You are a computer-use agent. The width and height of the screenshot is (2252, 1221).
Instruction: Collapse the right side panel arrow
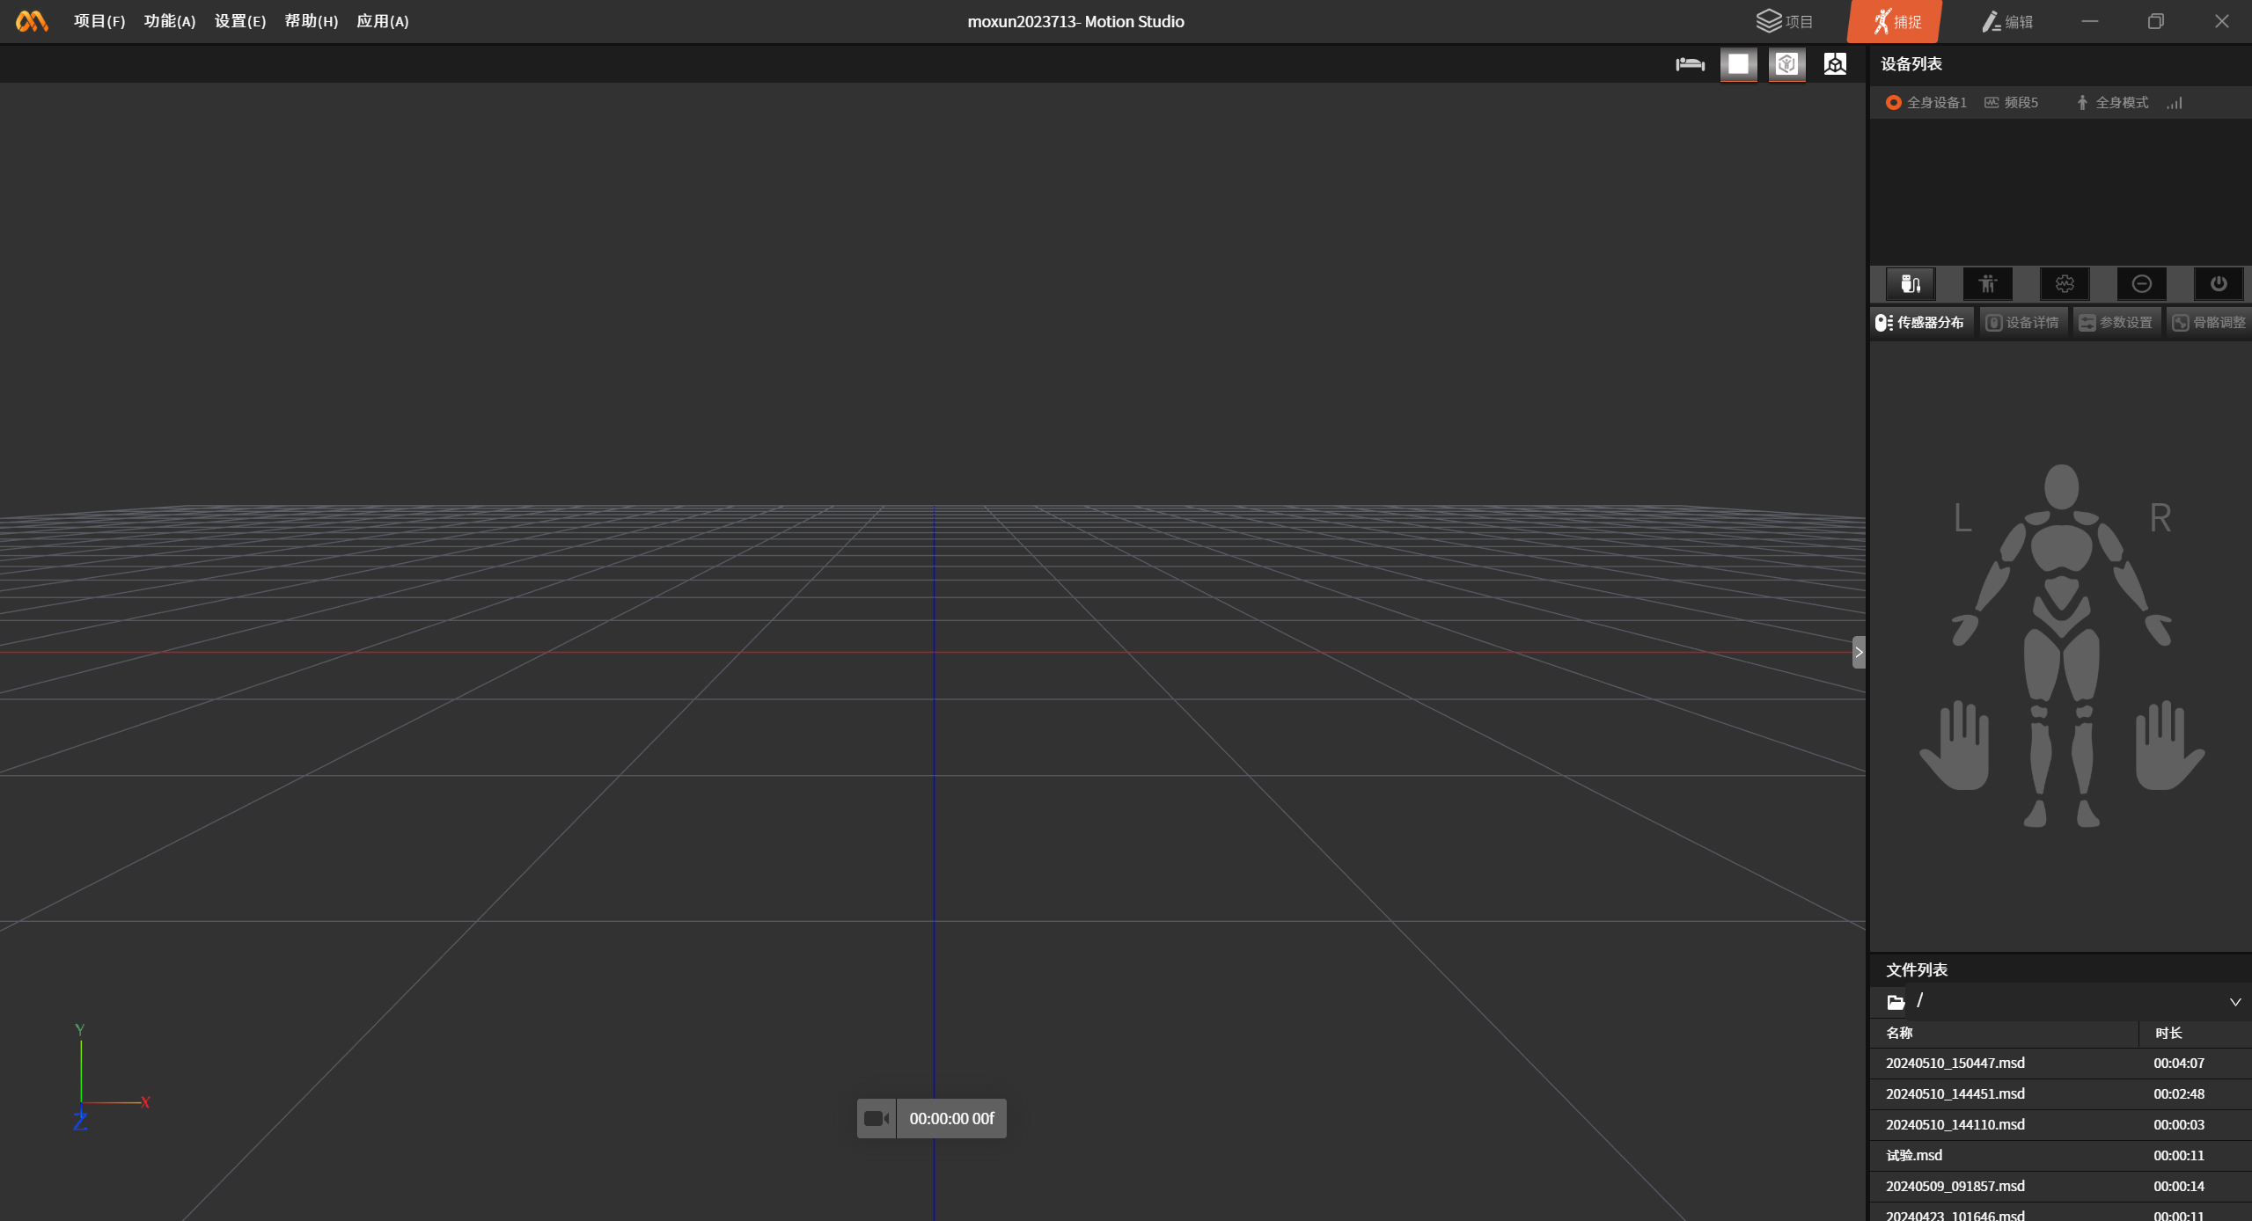coord(1858,652)
